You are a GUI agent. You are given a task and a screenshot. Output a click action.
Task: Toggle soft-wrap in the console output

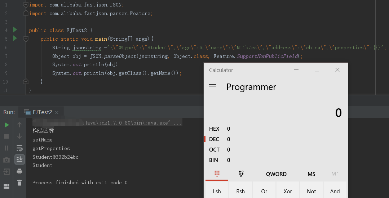coord(19,148)
